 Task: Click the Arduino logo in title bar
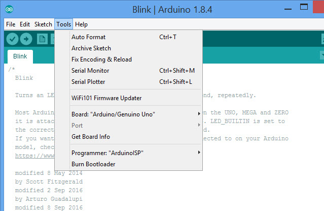point(10,9)
